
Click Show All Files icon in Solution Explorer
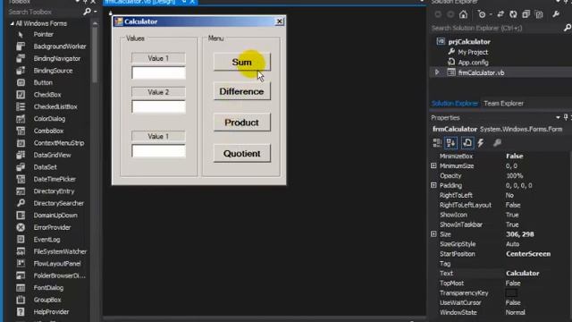click(539, 14)
